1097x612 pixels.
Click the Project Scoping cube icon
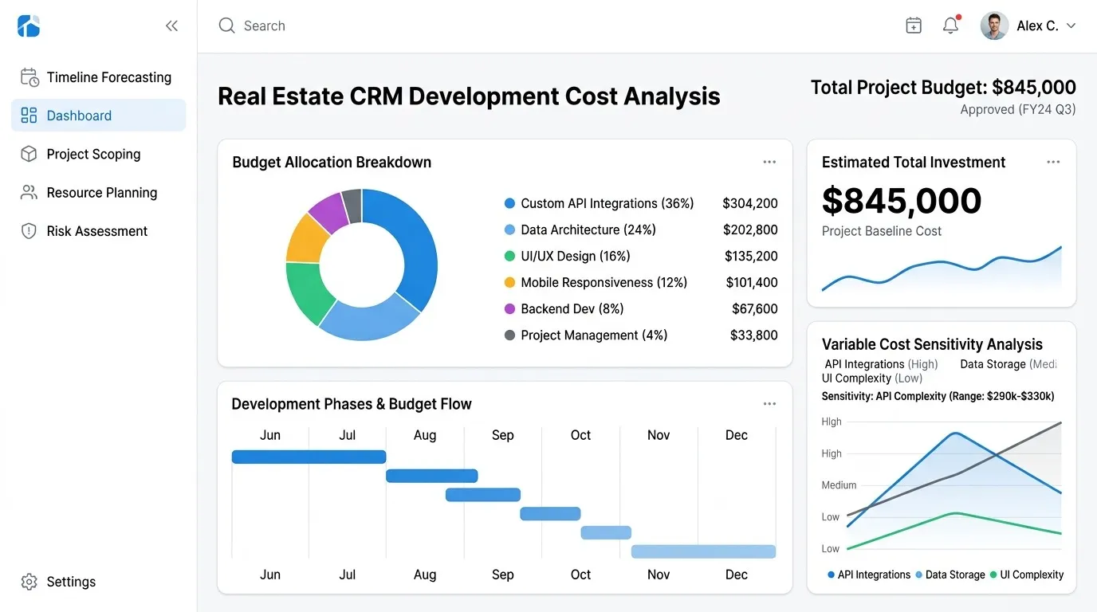point(29,154)
